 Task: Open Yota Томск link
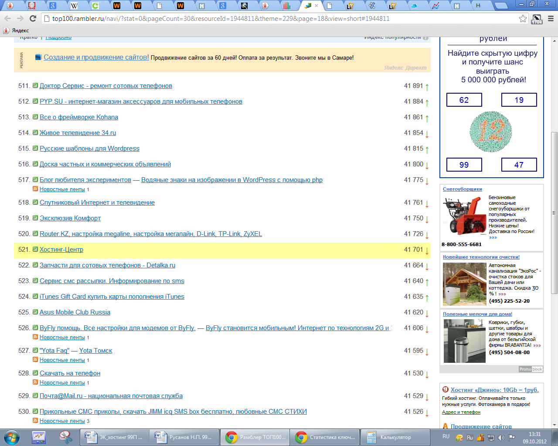point(95,351)
